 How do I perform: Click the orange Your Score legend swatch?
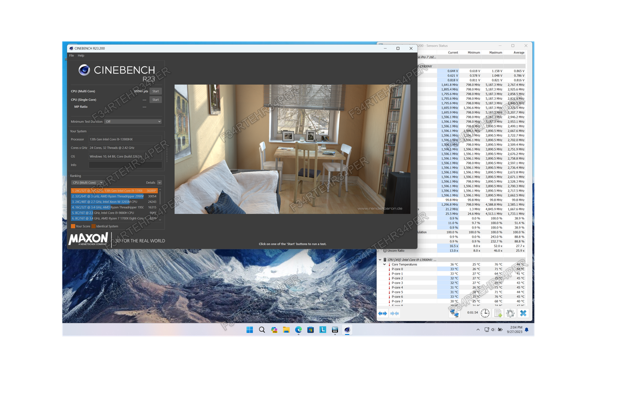73,226
